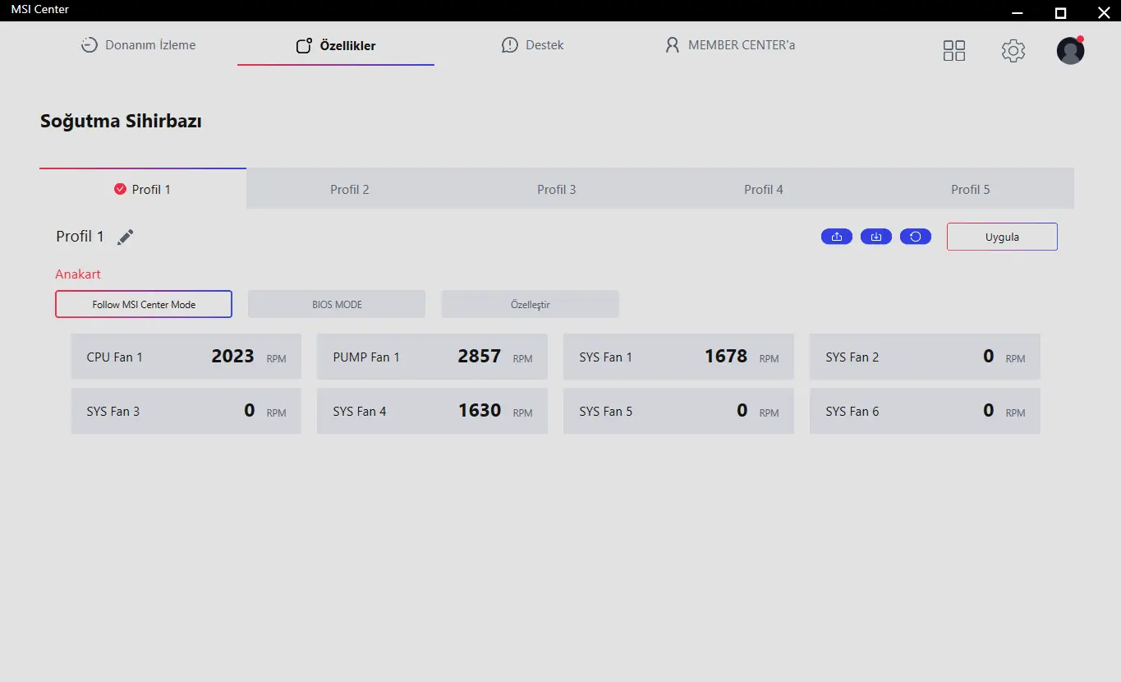Viewport: 1121px width, 682px height.
Task: Click the blue import profile icon
Action: [x=876, y=237]
